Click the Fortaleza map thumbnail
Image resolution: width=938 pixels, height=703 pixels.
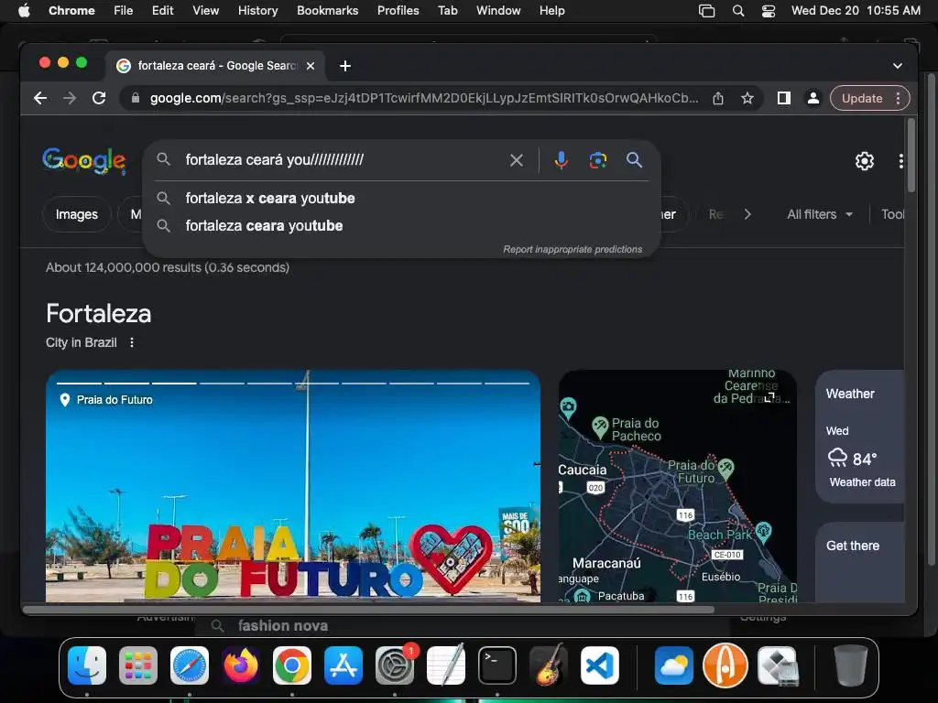(x=677, y=486)
